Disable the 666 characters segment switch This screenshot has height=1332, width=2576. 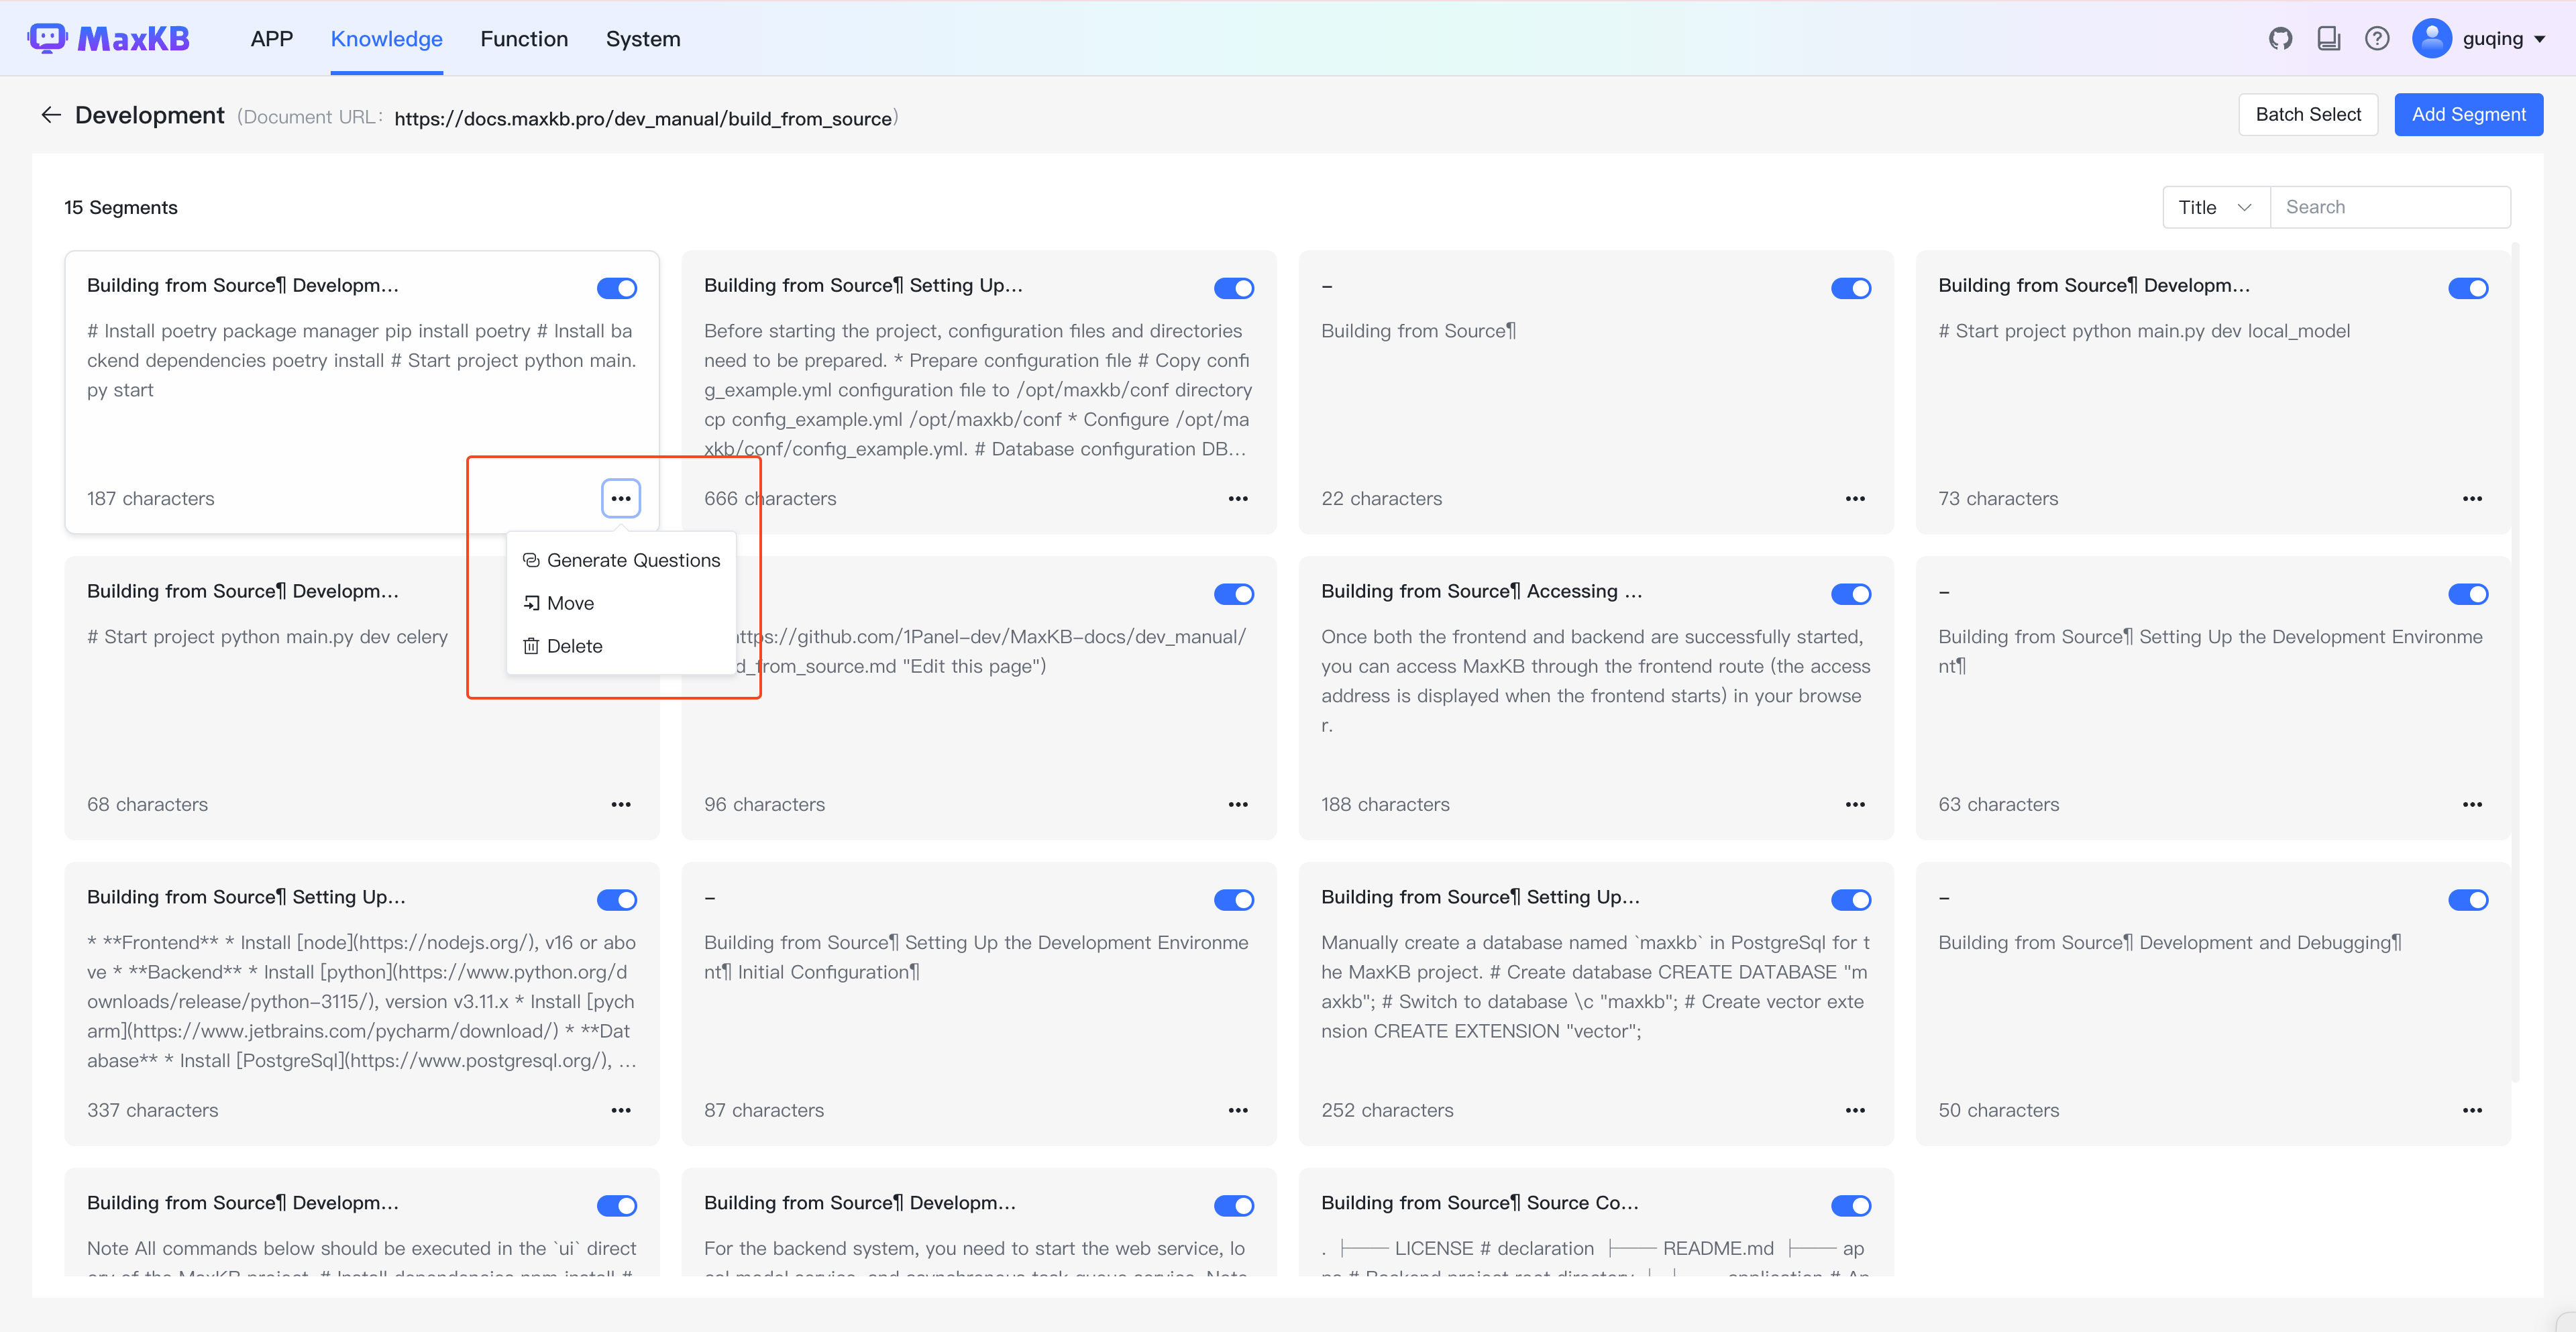(1234, 288)
